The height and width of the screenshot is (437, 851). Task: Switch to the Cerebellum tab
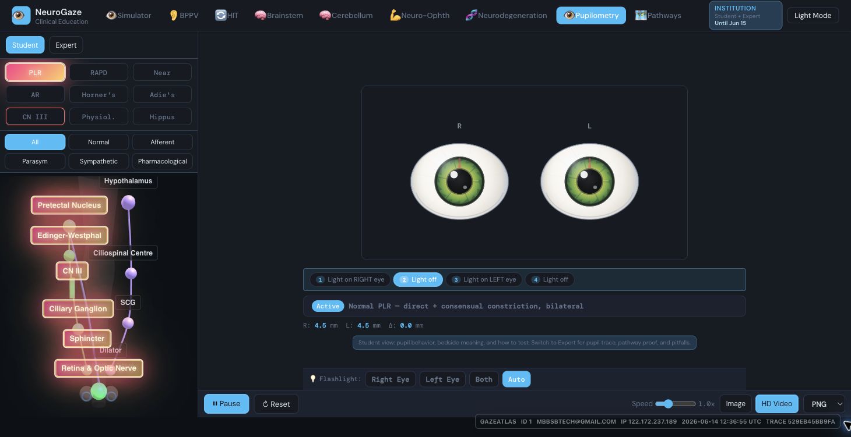click(346, 15)
